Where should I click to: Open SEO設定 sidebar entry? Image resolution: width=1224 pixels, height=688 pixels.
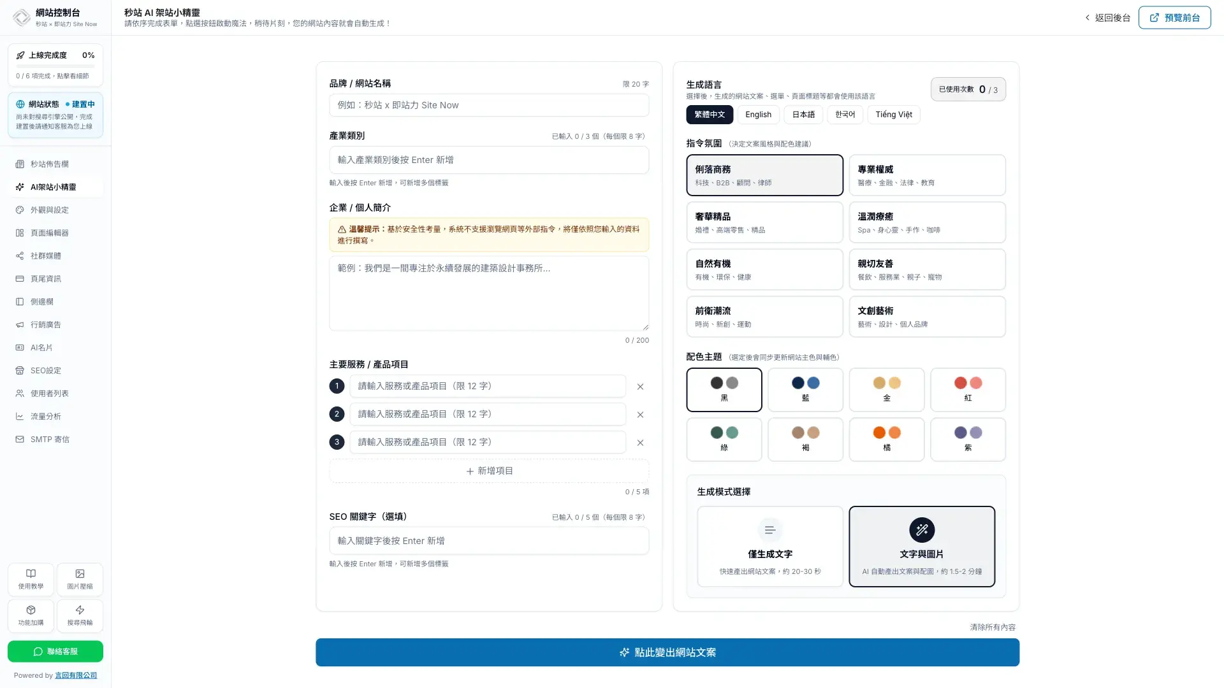[55, 371]
